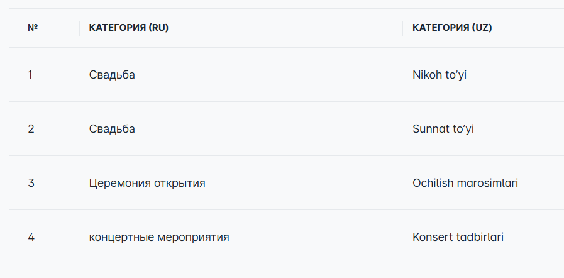
Task: Sort by the № column header
Action: tap(33, 28)
